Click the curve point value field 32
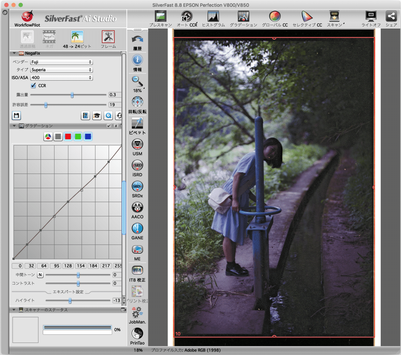Viewport: 401px width, 355px height. (30, 266)
